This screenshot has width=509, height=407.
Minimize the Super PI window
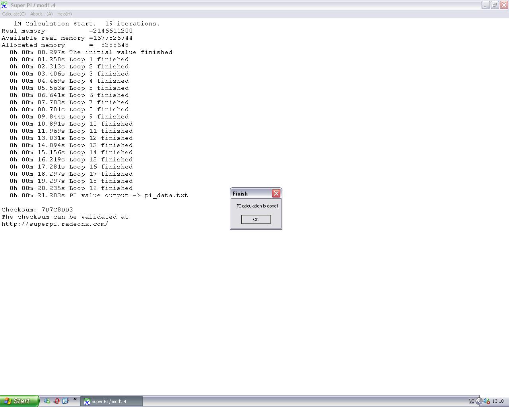485,5
